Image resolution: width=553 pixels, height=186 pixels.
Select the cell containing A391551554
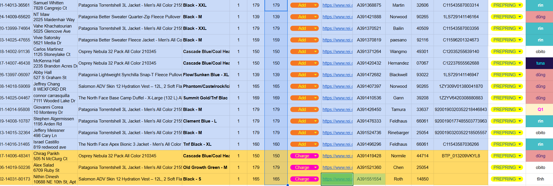click(369, 179)
